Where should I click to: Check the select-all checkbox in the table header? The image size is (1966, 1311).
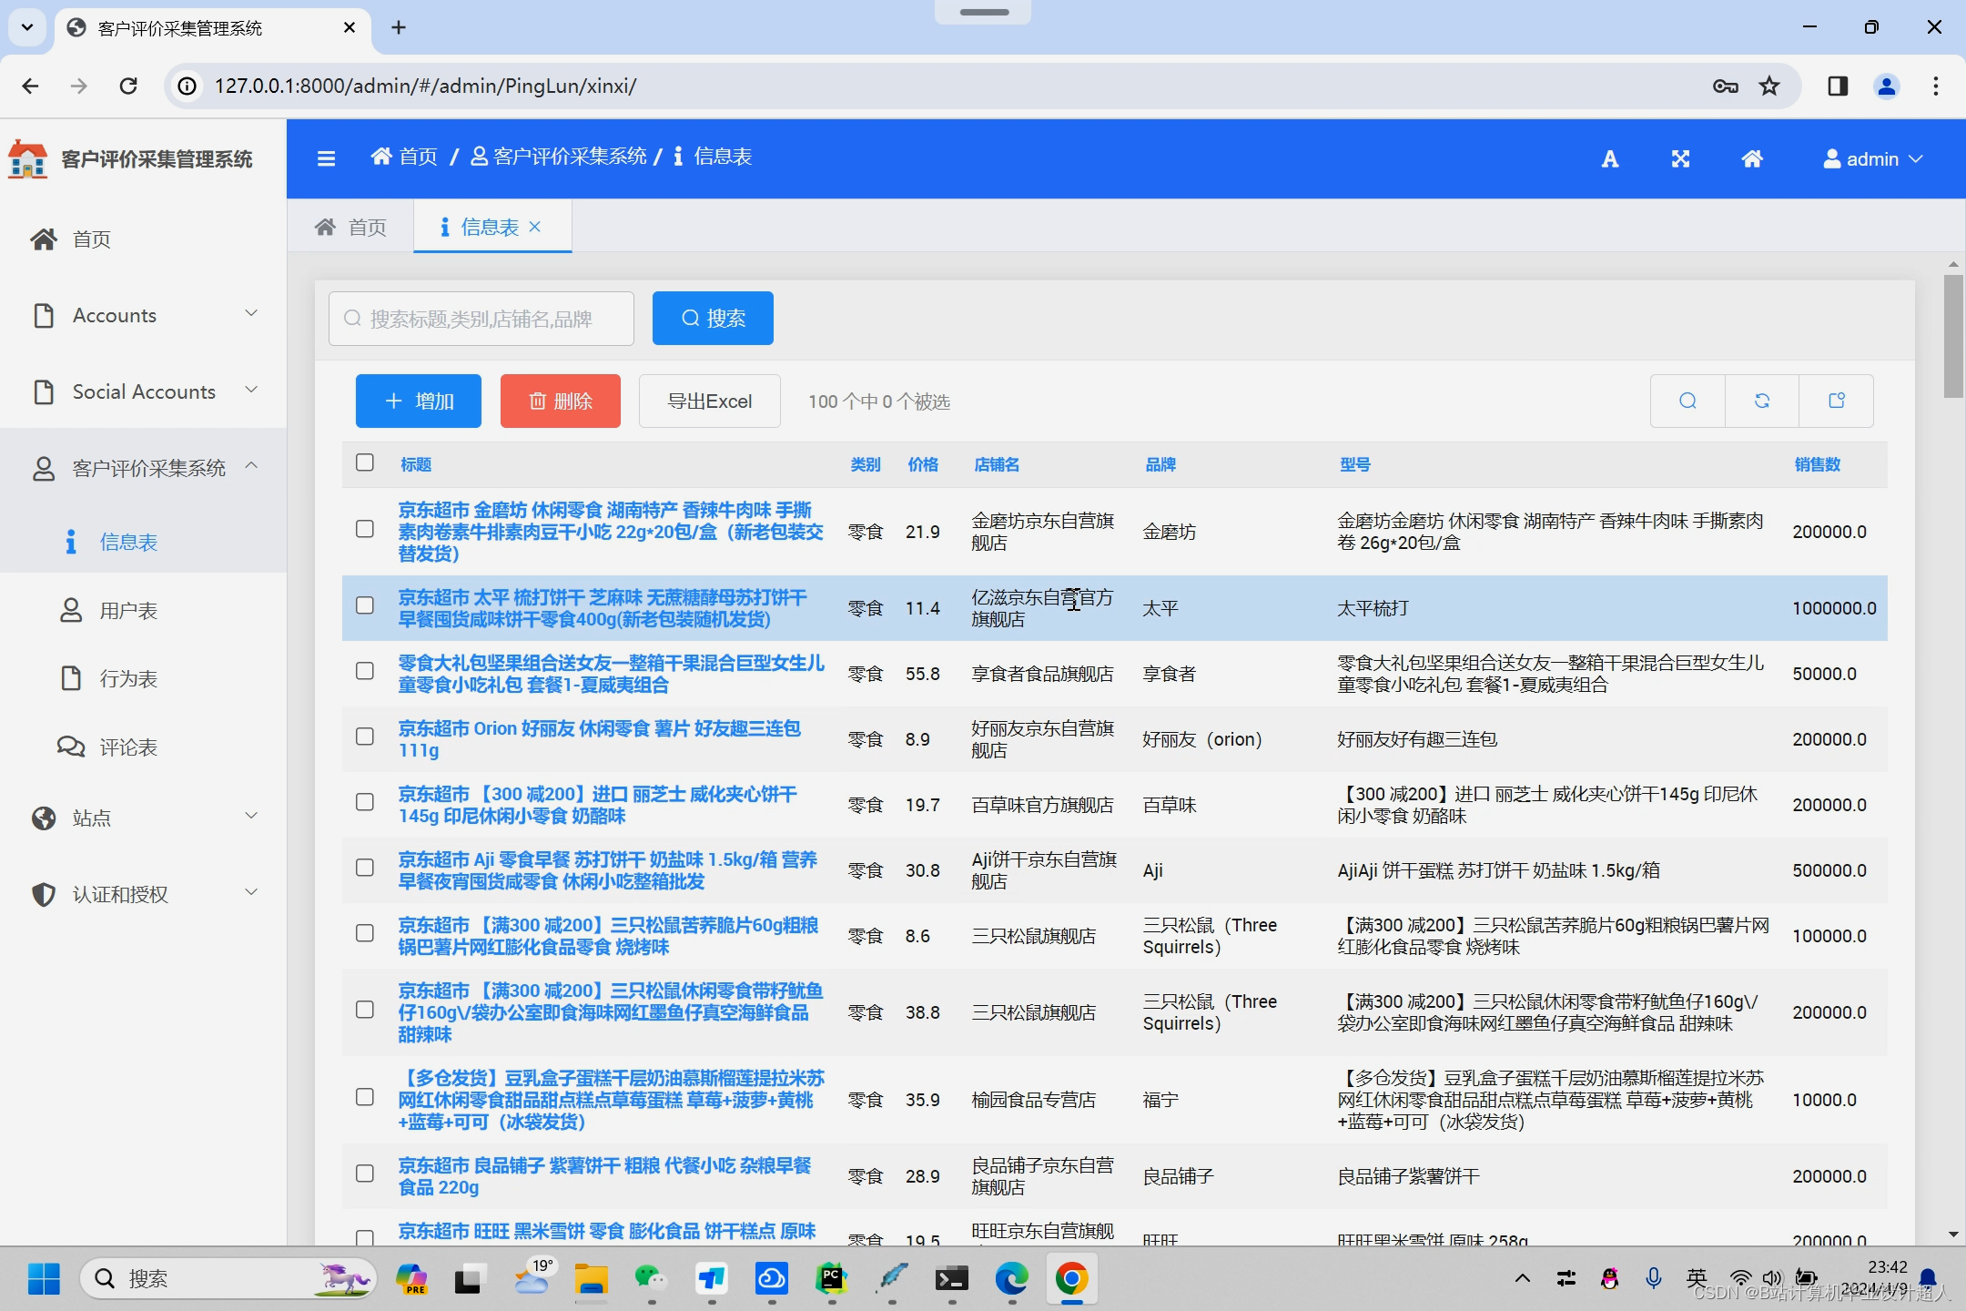365,462
